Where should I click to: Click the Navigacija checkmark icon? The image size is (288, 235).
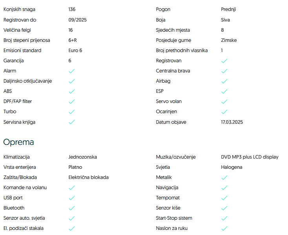click(x=224, y=188)
